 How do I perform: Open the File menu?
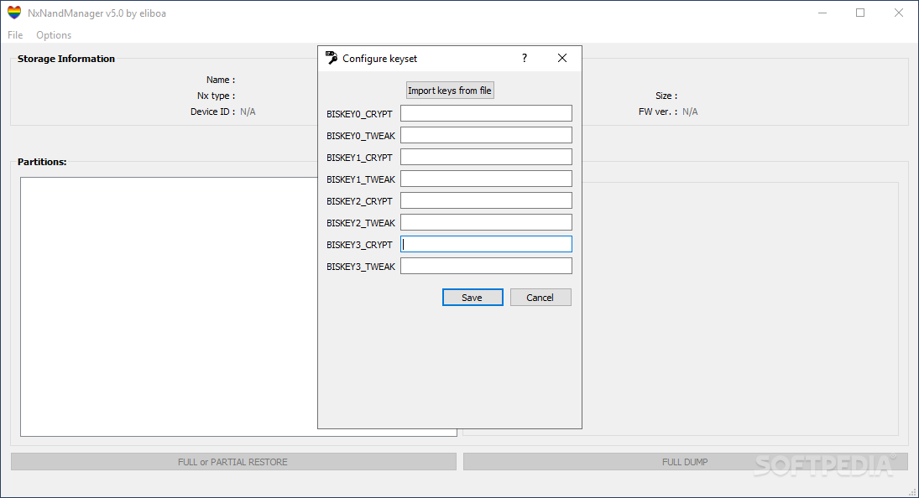(x=15, y=35)
